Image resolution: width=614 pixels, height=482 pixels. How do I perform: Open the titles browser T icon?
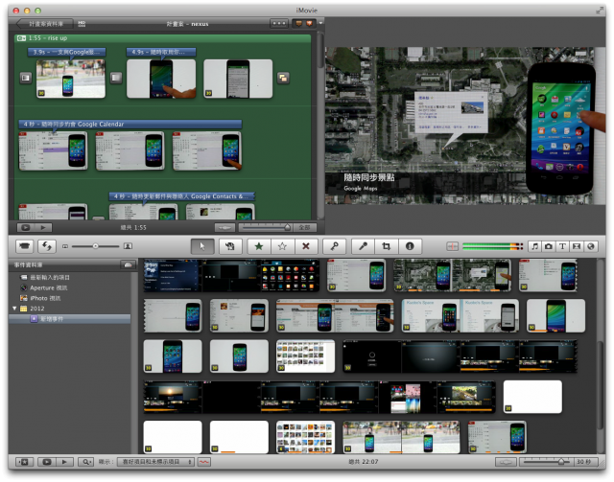563,246
